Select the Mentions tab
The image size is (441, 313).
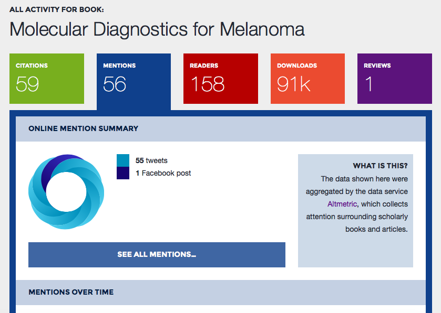click(134, 79)
